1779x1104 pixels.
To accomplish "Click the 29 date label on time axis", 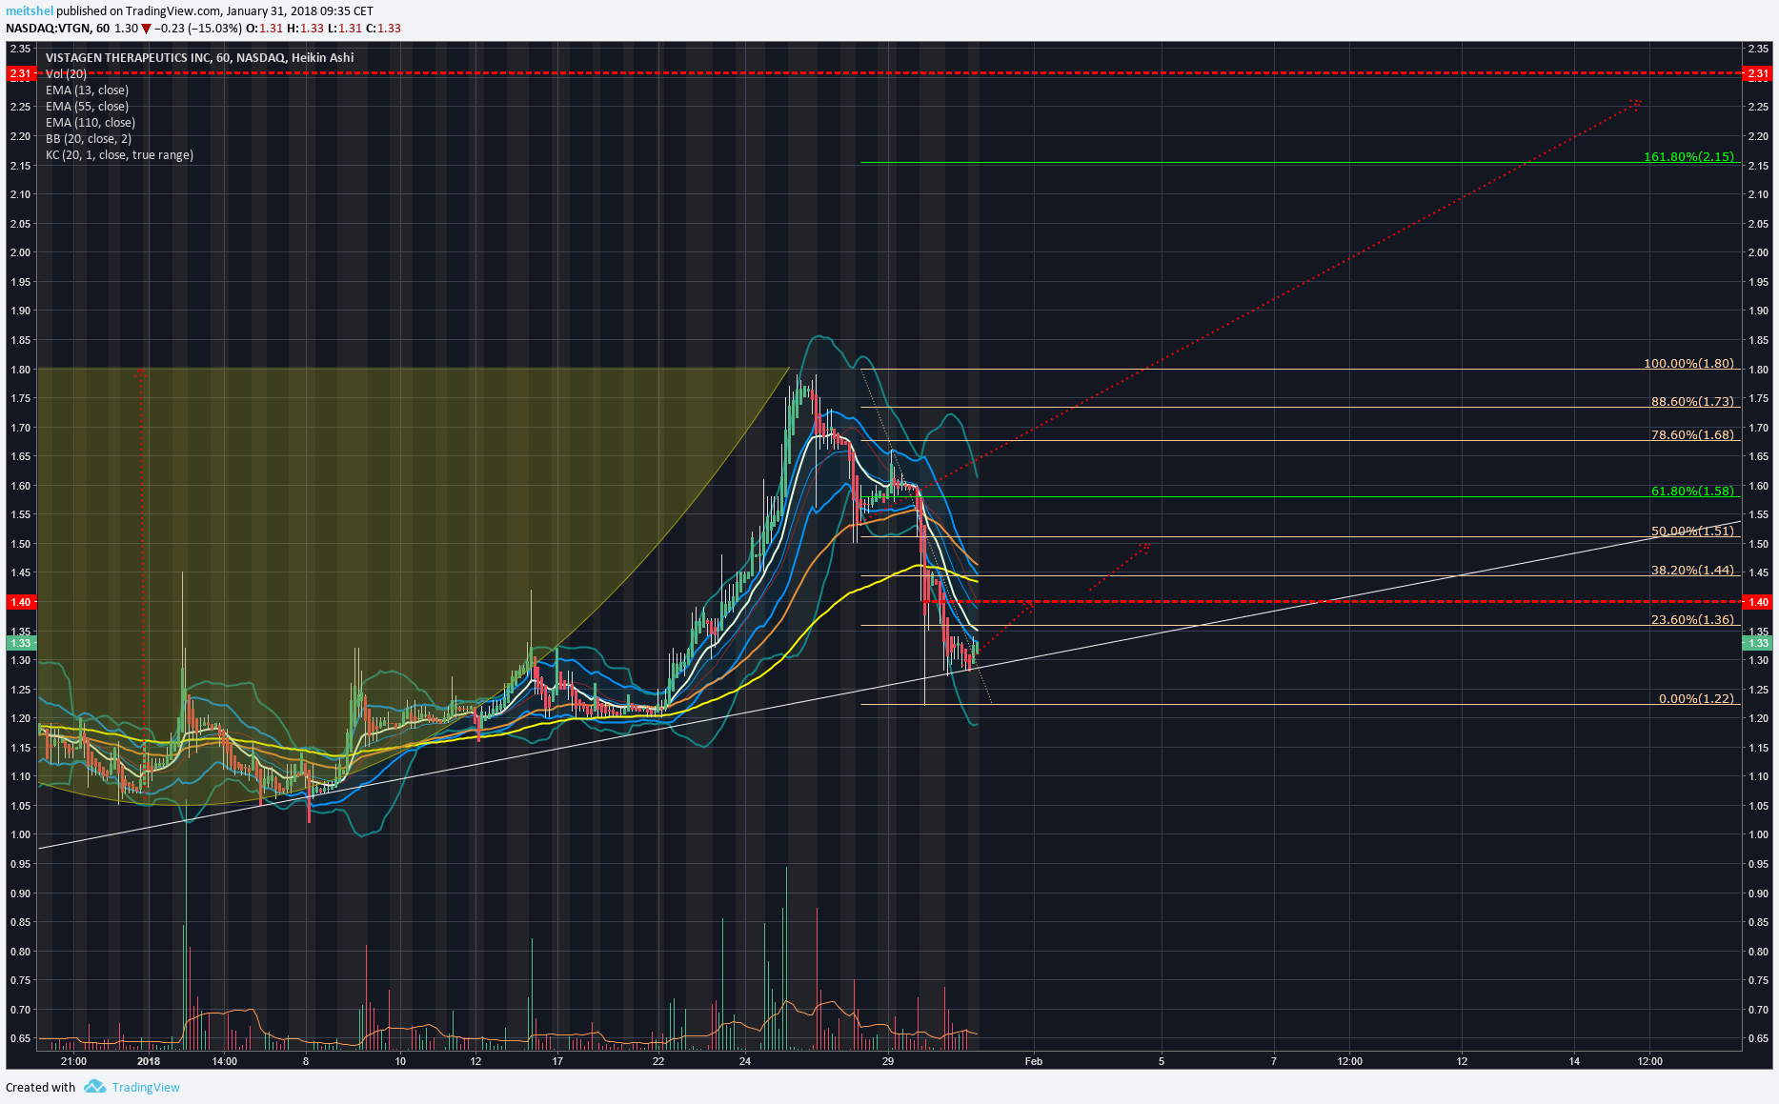I will pos(888,1061).
